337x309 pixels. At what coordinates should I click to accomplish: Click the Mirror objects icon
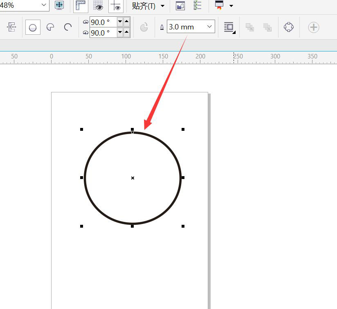click(x=11, y=27)
